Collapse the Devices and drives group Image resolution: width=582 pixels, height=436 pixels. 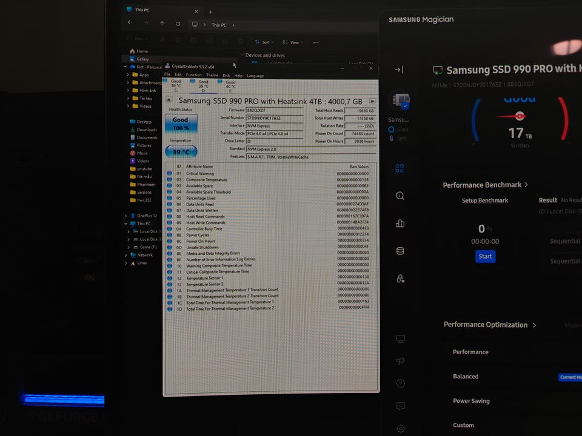coord(242,55)
